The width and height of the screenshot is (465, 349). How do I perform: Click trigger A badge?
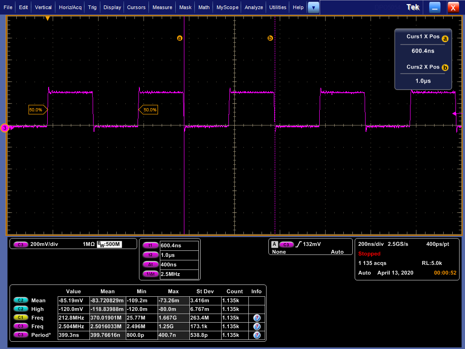[x=274, y=244]
